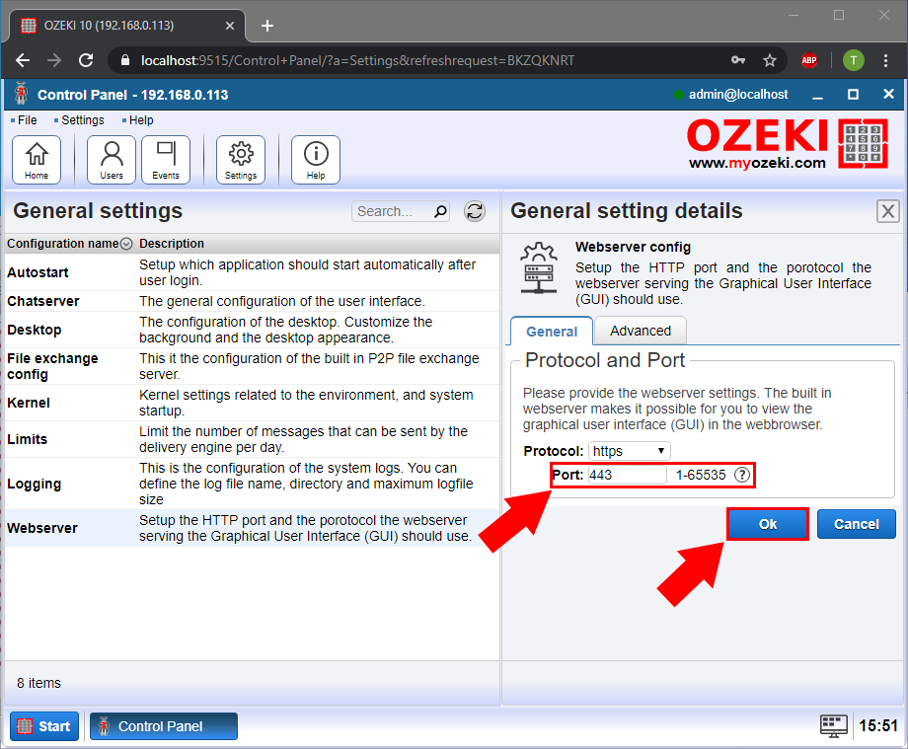Image resolution: width=908 pixels, height=749 pixels.
Task: Open the Help menu
Action: (141, 120)
